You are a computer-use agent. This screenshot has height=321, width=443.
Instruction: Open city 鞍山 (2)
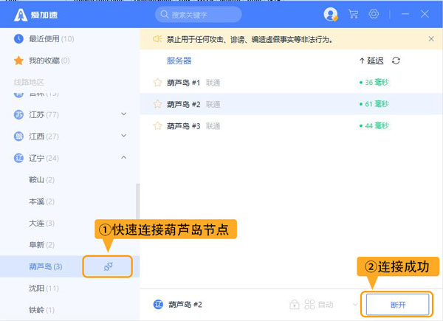pyautogui.click(x=41, y=180)
